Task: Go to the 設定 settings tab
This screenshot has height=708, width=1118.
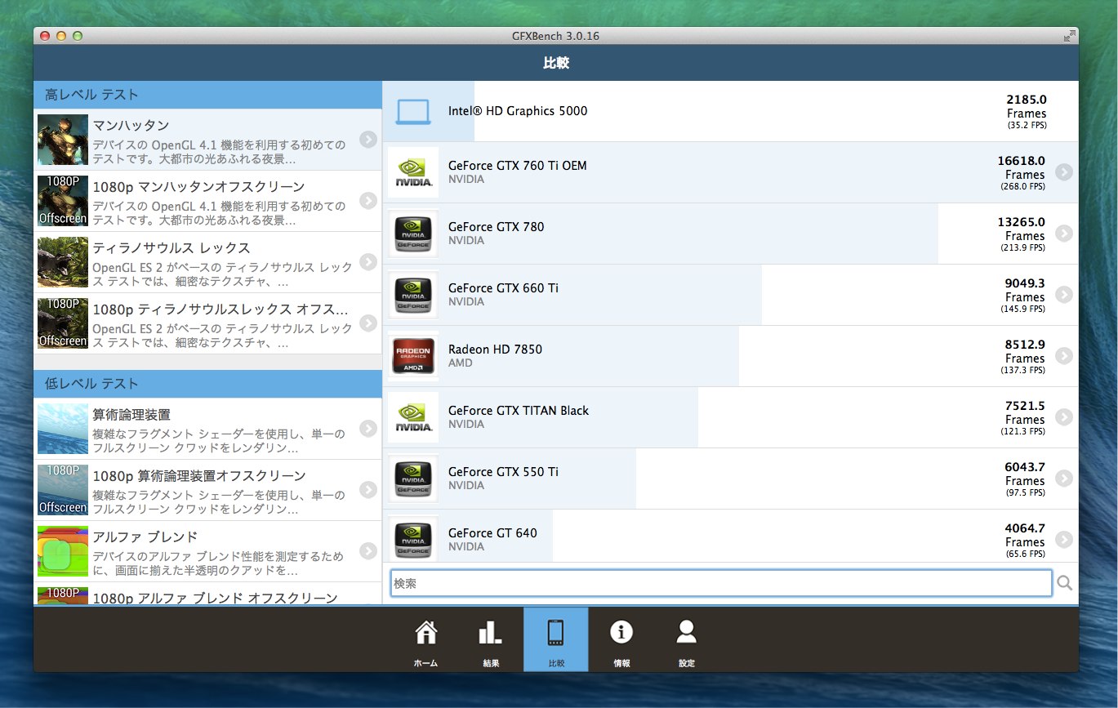Action: tap(687, 639)
